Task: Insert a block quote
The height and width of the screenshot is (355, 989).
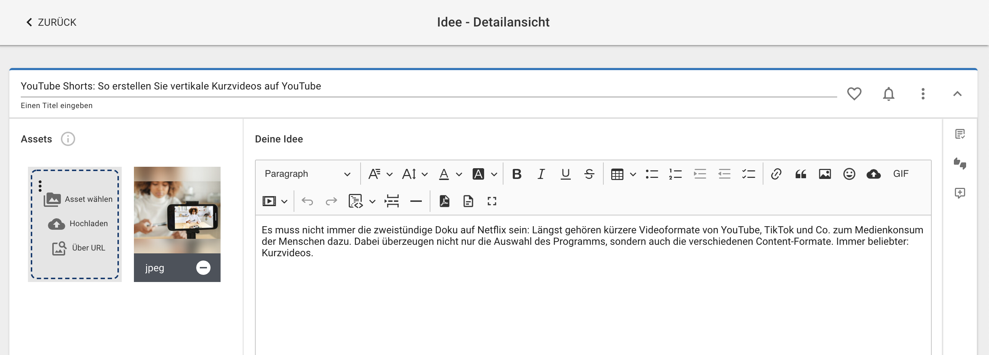Action: point(801,174)
